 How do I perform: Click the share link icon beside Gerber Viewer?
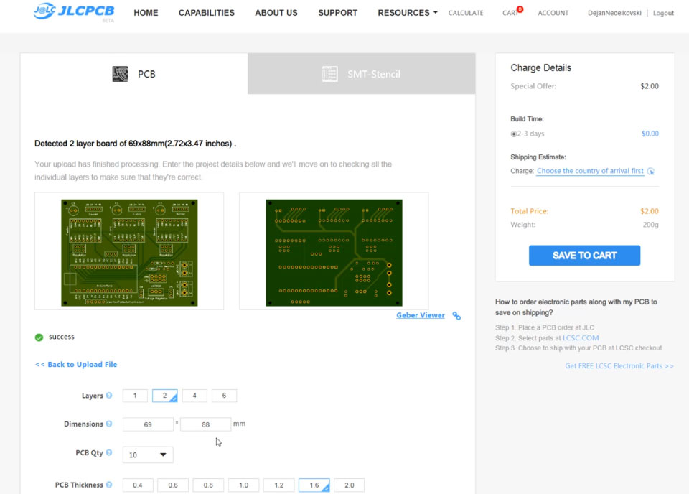456,315
